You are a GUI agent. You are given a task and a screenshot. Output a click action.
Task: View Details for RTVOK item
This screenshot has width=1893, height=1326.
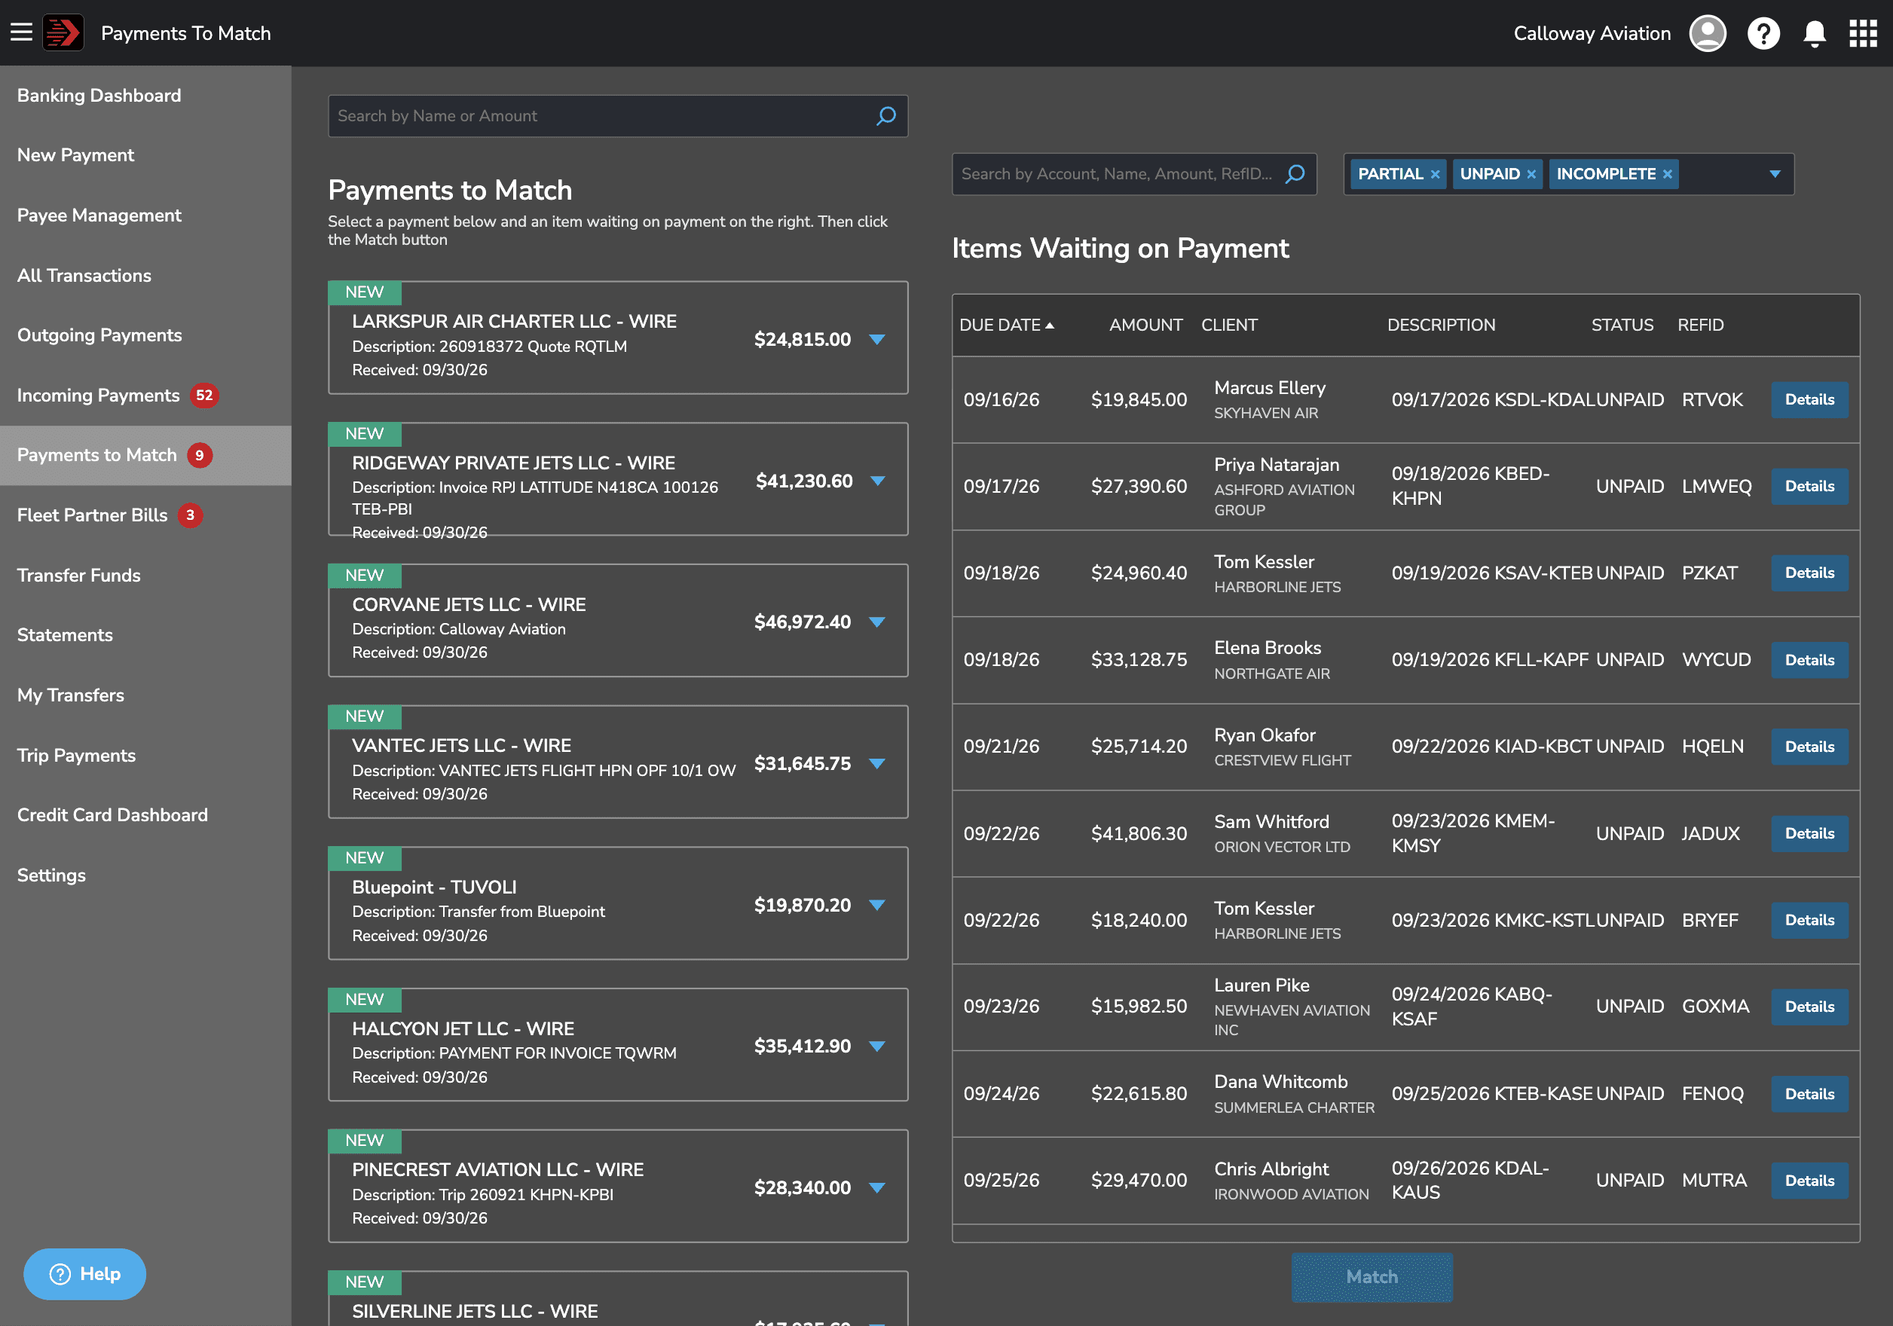(x=1809, y=400)
